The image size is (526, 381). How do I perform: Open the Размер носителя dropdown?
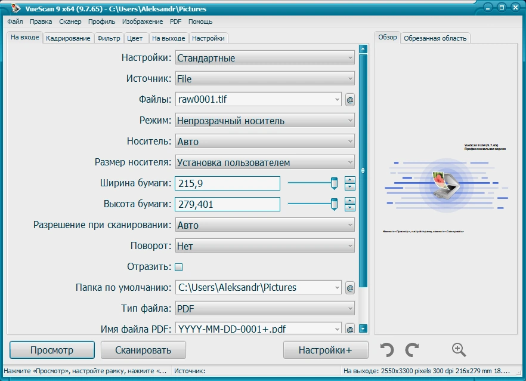coord(265,162)
